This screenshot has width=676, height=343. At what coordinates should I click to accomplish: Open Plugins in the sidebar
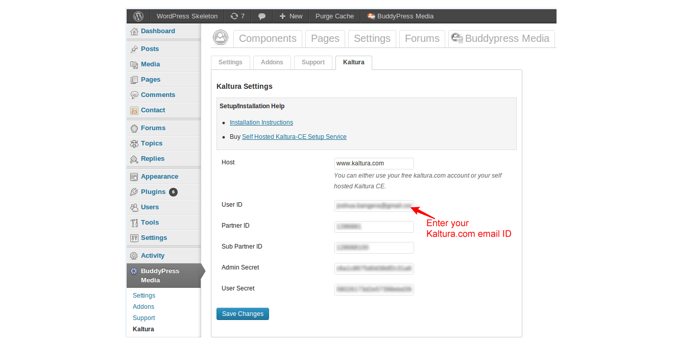[153, 192]
